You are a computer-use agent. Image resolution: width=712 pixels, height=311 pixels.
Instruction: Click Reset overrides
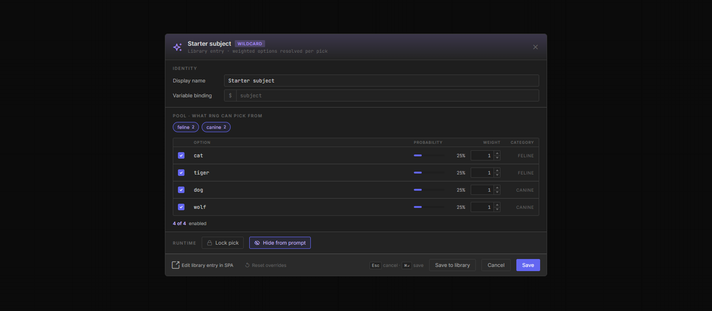(x=266, y=265)
